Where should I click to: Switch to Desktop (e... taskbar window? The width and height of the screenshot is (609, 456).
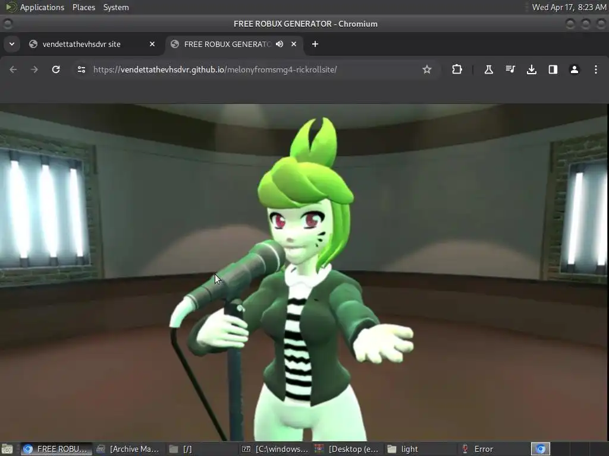347,449
